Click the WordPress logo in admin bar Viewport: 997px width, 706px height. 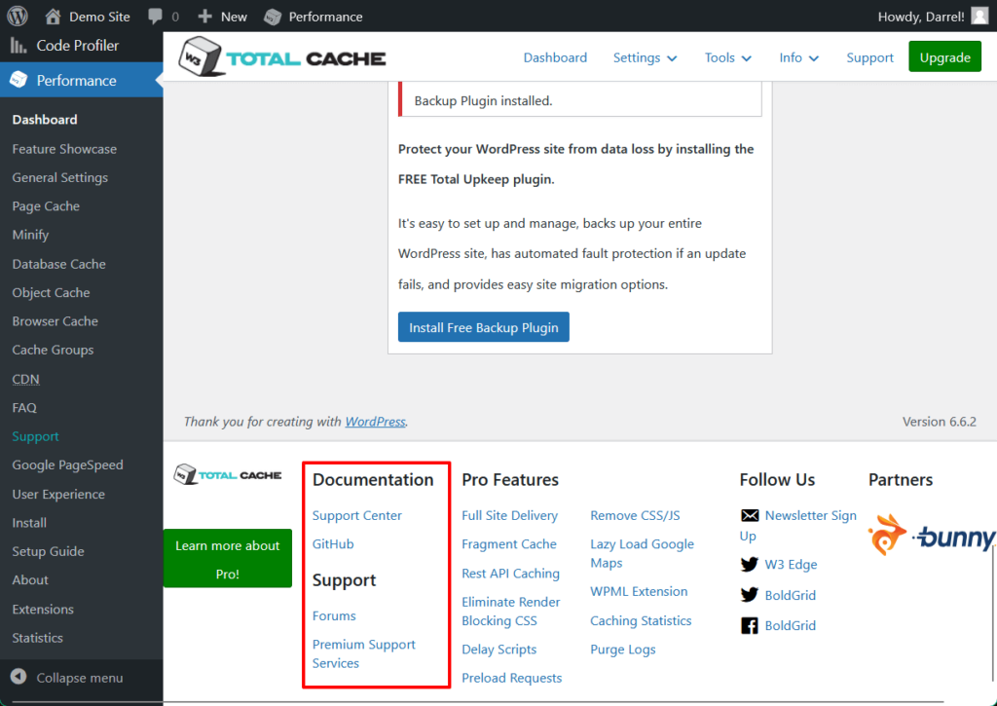(18, 16)
